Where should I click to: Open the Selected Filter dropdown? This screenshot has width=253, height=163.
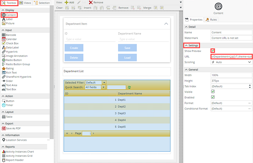pos(104,82)
